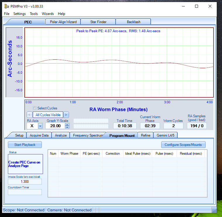Click the window resize grip icon
The height and width of the screenshot is (217, 222).
point(215,211)
